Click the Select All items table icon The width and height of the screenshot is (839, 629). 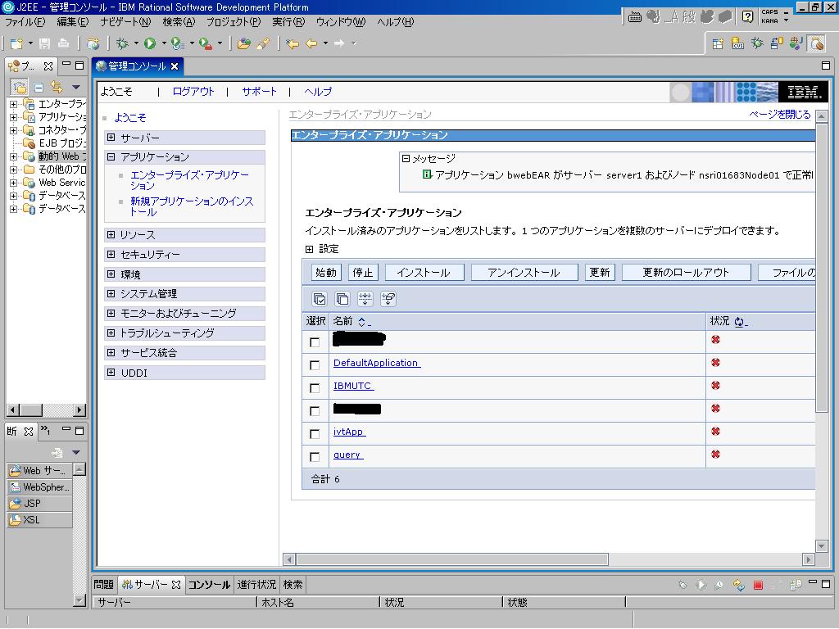pos(320,299)
